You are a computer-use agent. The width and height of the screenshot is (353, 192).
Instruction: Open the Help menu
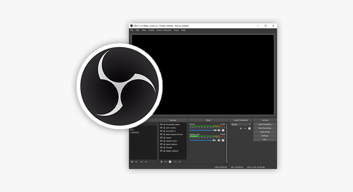click(183, 30)
